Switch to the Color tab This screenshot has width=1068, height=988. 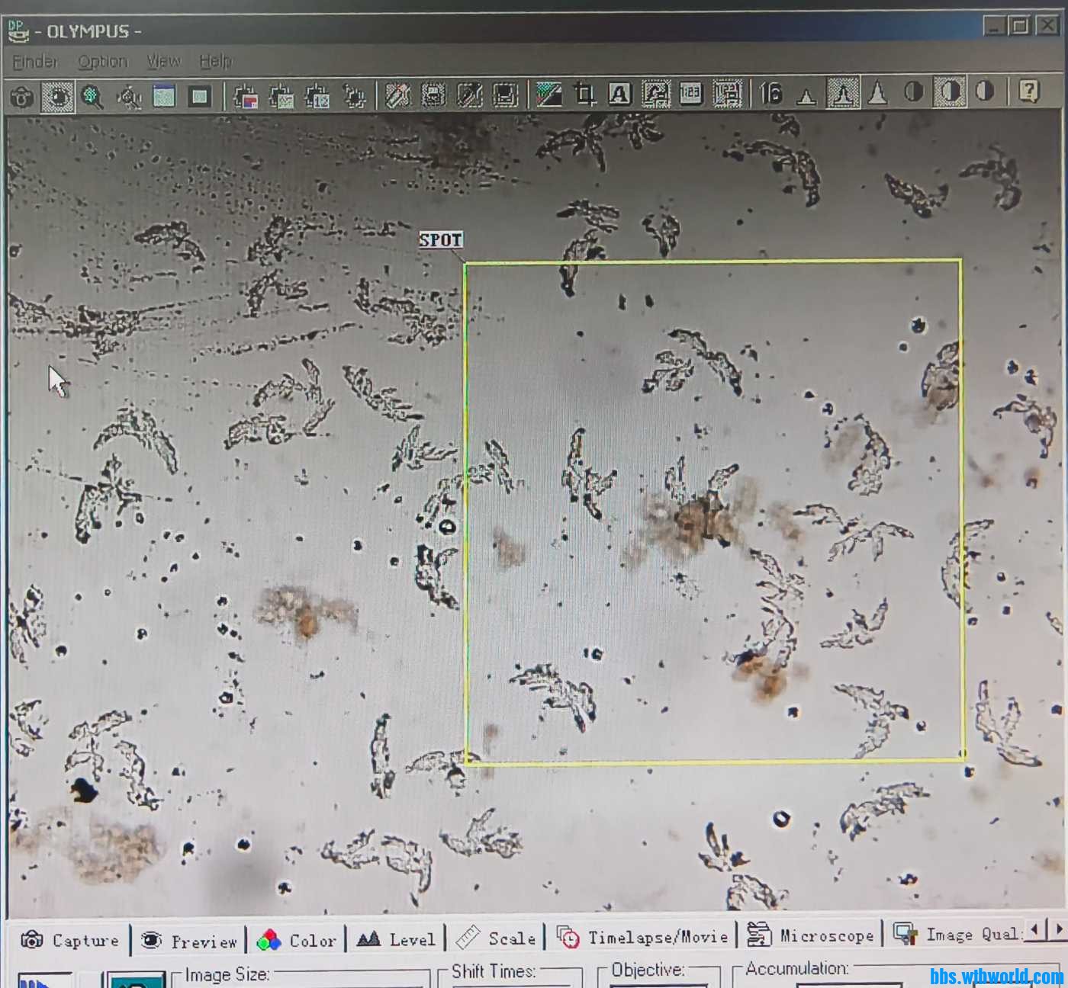point(297,941)
